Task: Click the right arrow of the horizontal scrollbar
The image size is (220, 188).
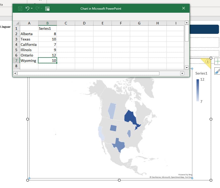Action: click(183, 73)
